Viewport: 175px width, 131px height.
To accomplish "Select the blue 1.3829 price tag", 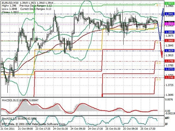I will [x=170, y=51].
